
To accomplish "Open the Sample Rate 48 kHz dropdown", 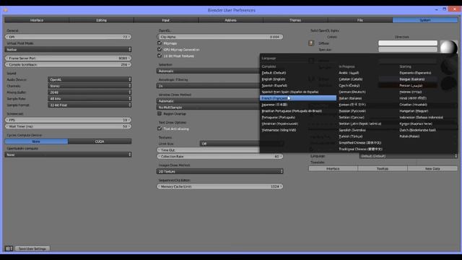I will tap(90, 99).
